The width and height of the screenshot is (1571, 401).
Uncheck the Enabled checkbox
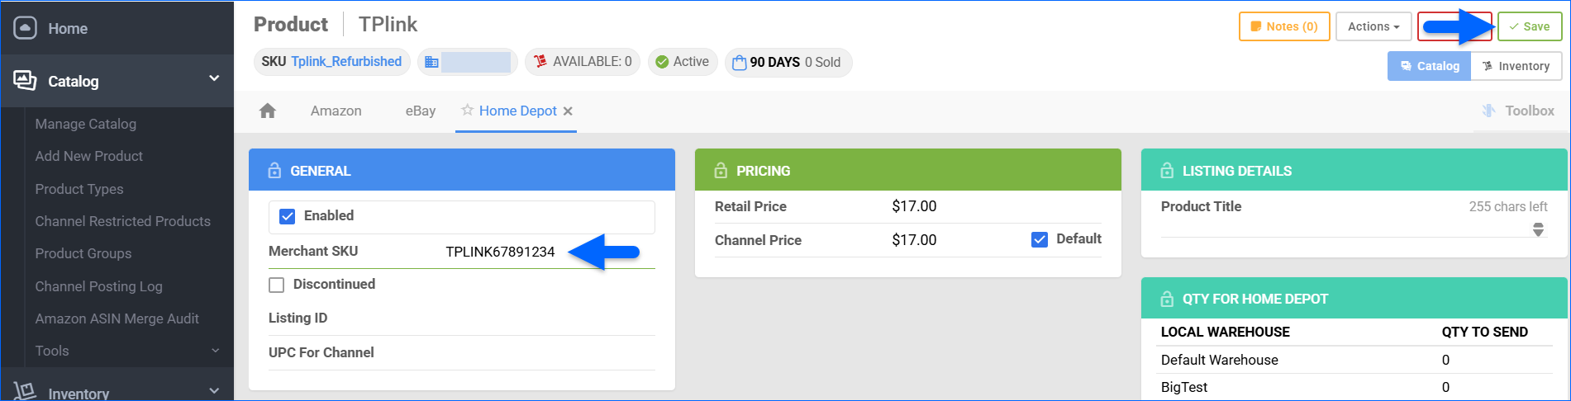pos(288,216)
